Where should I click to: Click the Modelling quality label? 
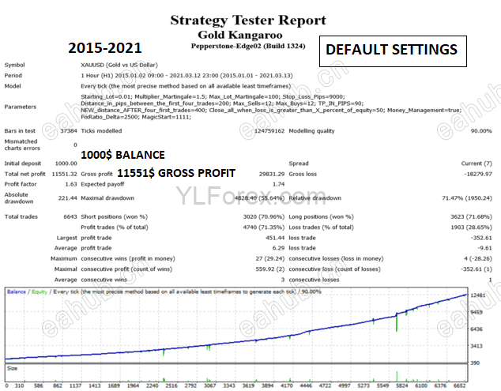pyautogui.click(x=311, y=130)
